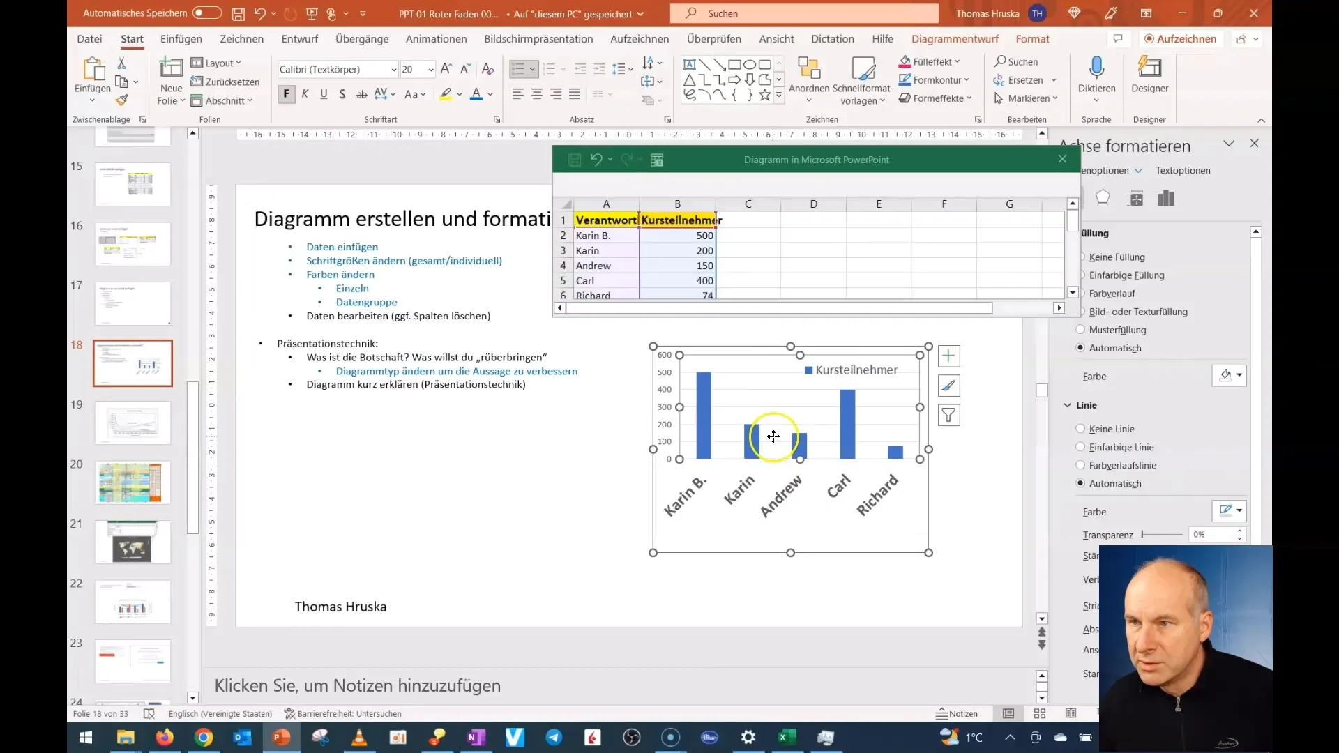Click the add chart element plus icon
Image resolution: width=1339 pixels, height=753 pixels.
tap(949, 356)
